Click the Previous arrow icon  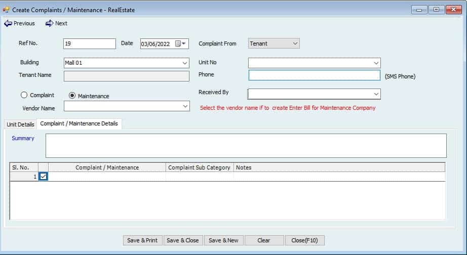click(8, 23)
